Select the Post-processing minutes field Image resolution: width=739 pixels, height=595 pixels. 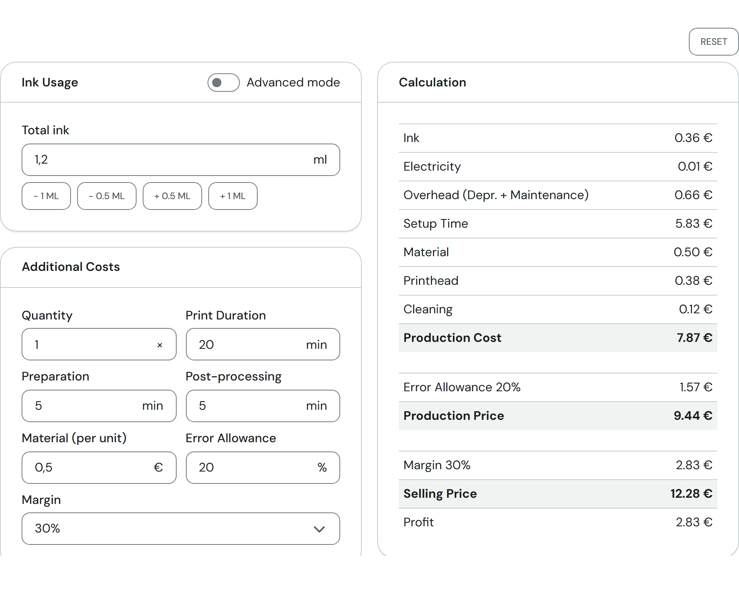point(263,406)
